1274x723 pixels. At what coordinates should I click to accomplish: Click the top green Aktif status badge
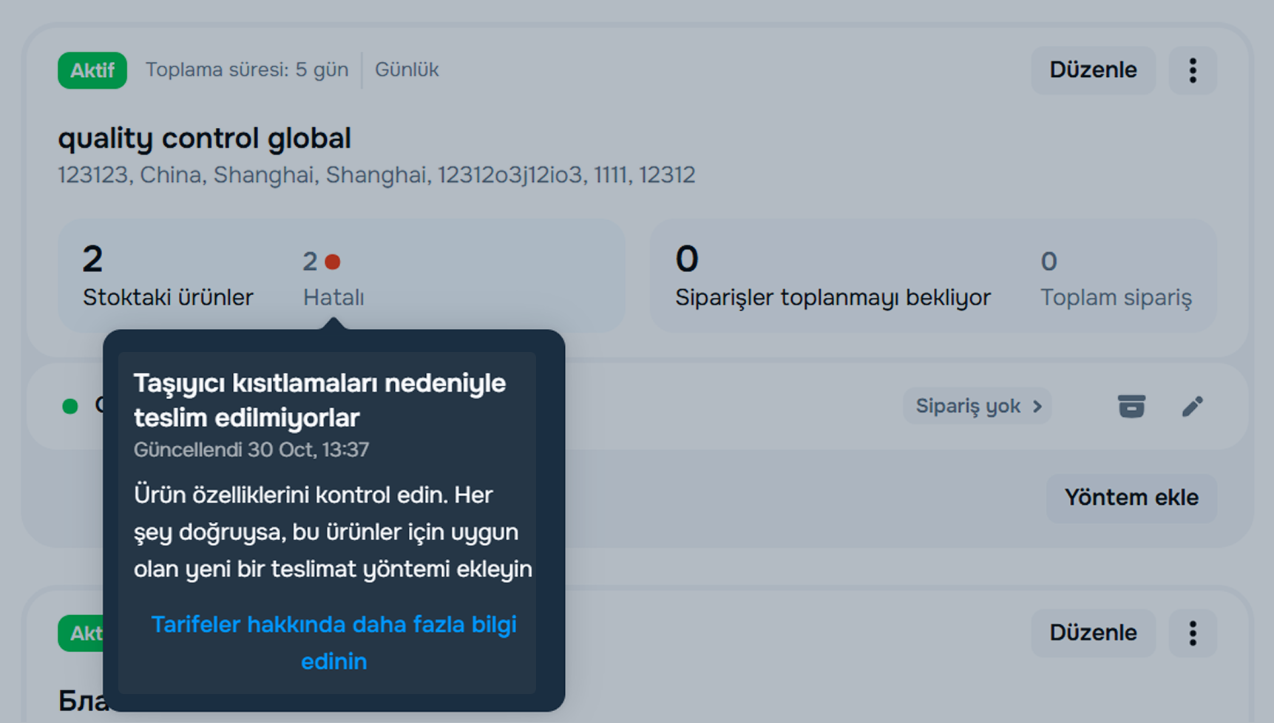point(92,70)
